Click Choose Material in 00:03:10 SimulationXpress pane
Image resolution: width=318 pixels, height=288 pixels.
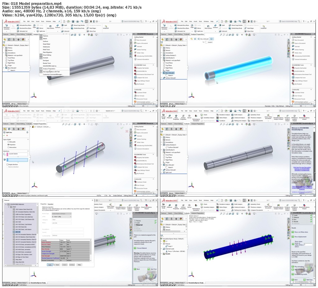pos(140,248)
